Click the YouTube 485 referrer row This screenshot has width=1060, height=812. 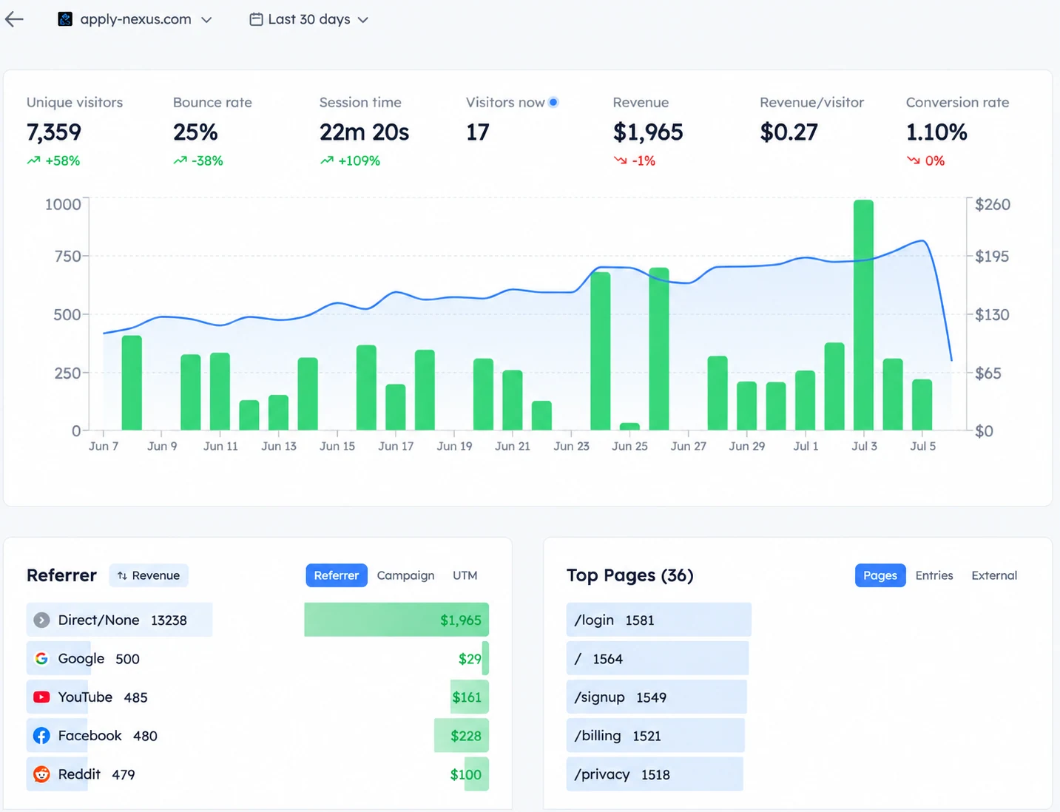tap(257, 697)
